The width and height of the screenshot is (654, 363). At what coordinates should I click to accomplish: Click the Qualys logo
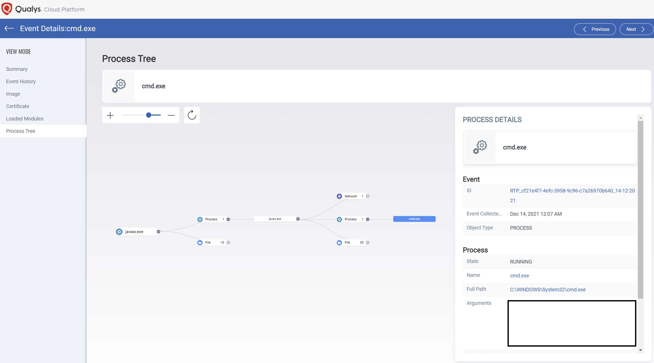(7, 8)
